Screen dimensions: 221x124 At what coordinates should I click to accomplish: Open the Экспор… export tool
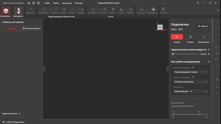(163, 10)
